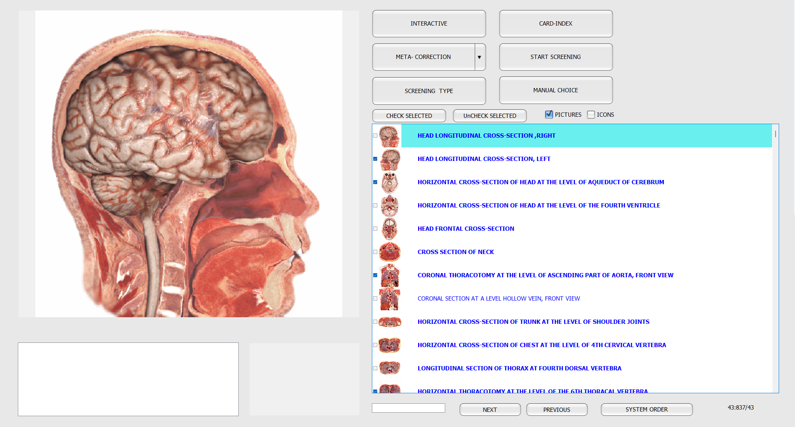This screenshot has height=427, width=795.
Task: Click the Shoulder Joints trunk section thumbnail
Action: (x=389, y=322)
